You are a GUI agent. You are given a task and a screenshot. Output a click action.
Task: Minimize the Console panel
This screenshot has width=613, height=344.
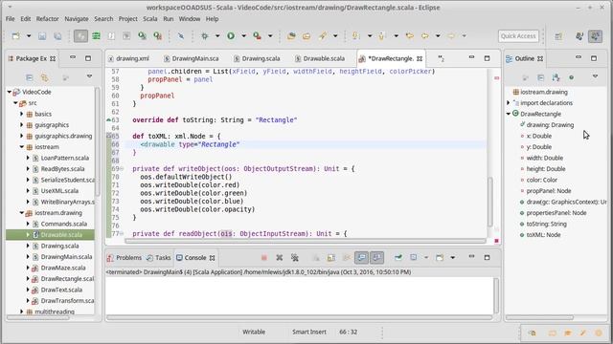click(471, 257)
